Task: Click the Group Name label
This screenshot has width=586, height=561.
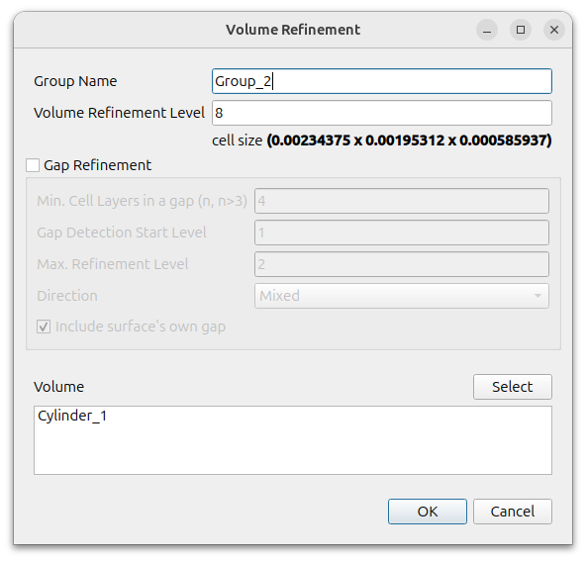Action: (75, 81)
